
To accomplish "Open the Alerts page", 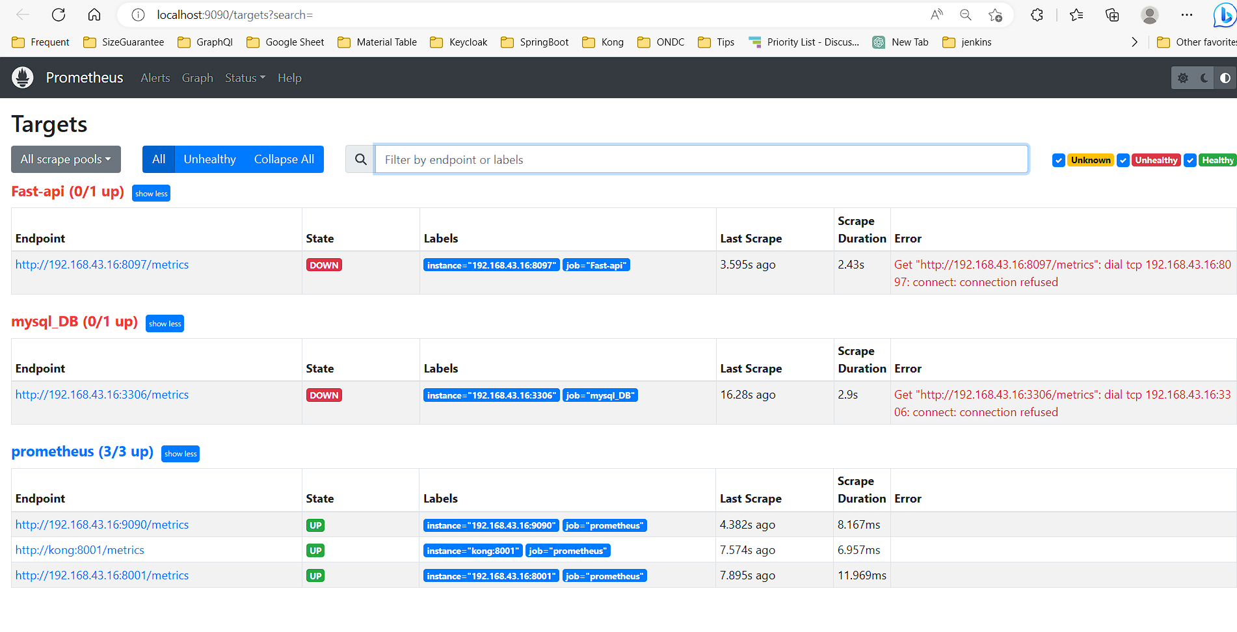I will pos(155,78).
